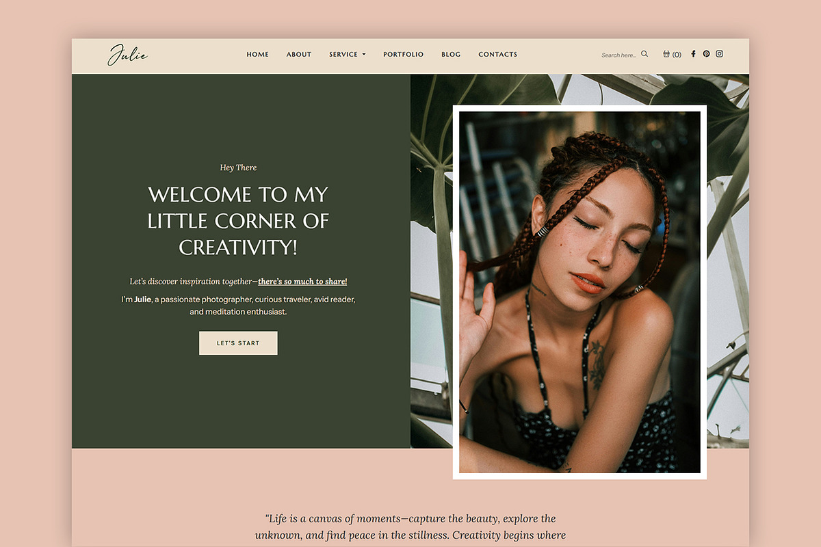This screenshot has height=547, width=821.
Task: Open the Contacts menu item
Action: 498,55
